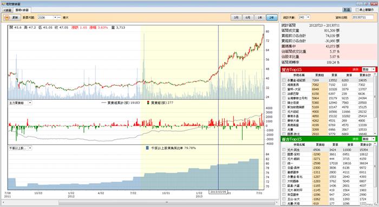Click right arrow of horizontal scrollbar
Screen dimensions: 379x207
click(x=277, y=202)
